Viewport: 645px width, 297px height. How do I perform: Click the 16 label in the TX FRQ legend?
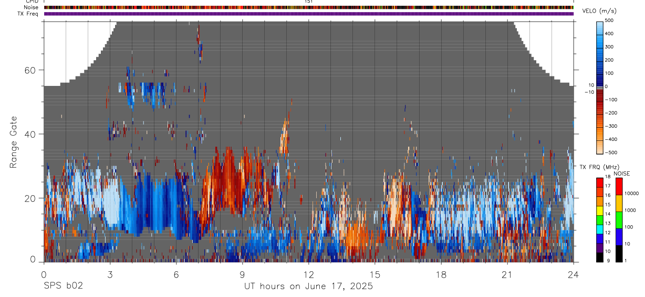(x=608, y=195)
